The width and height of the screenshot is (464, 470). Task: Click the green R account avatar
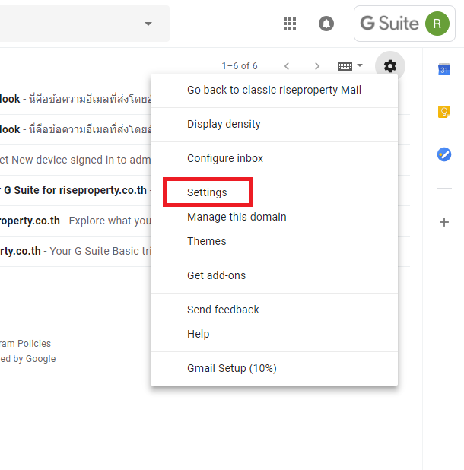pos(437,24)
